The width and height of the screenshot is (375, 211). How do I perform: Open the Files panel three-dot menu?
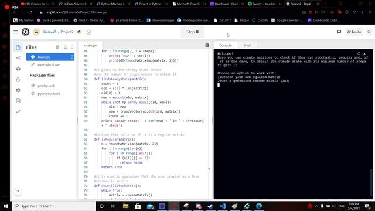[72, 47]
